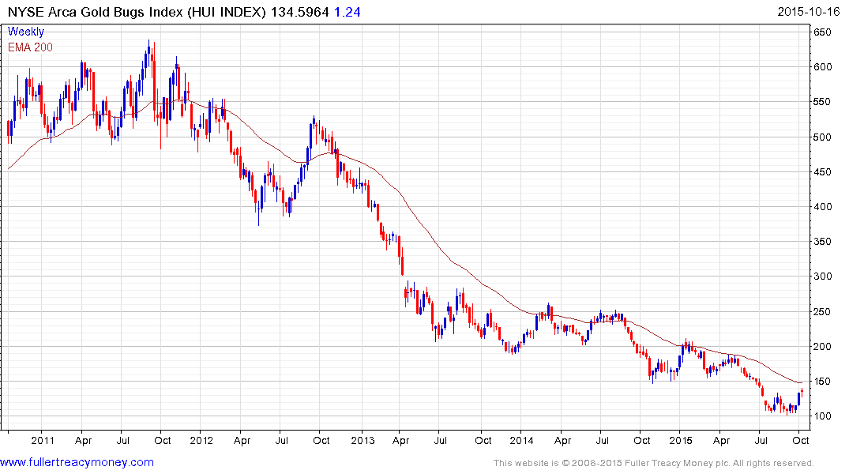Screen dimensions: 849x474
Task: Click the 650 label on the price axis
Action: tap(823, 32)
